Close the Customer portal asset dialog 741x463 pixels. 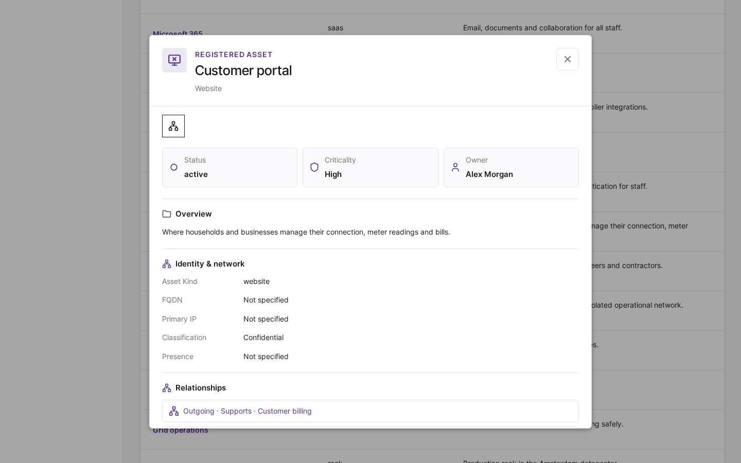pos(567,59)
